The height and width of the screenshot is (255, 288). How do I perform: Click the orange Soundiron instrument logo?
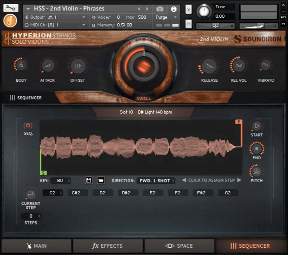(x=10, y=21)
